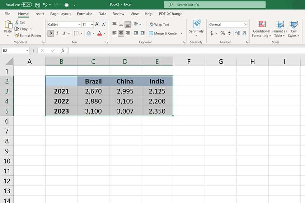Viewport: 305px width, 203px height.
Task: Toggle Italic formatting
Action: click(x=57, y=33)
